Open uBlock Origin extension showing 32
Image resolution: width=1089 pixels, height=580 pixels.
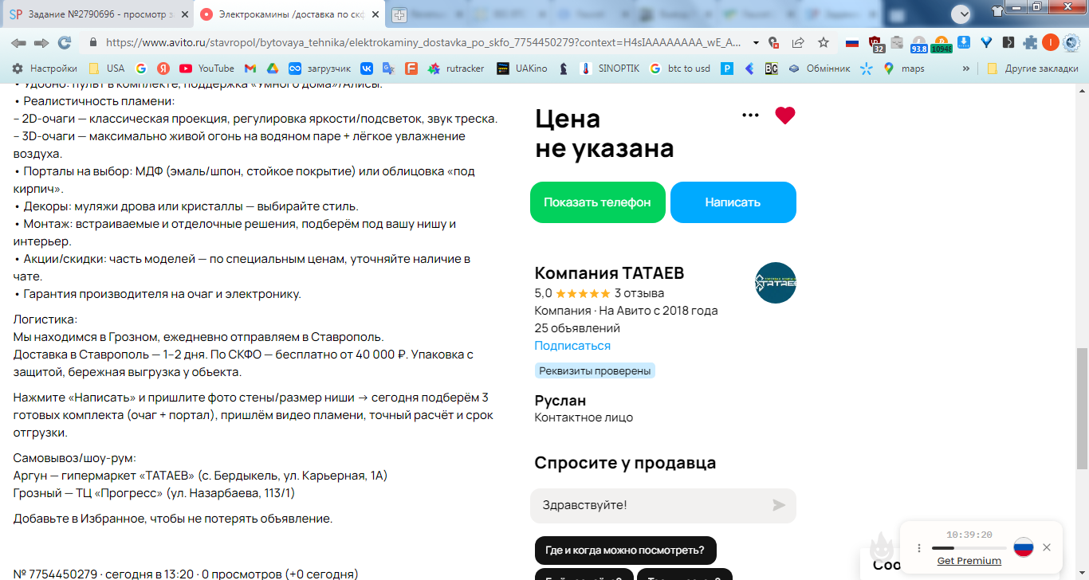tap(875, 43)
